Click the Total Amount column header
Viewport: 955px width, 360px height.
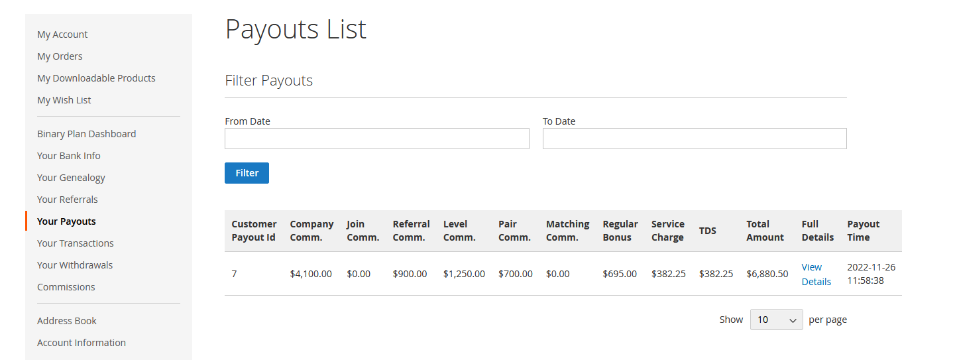(765, 231)
